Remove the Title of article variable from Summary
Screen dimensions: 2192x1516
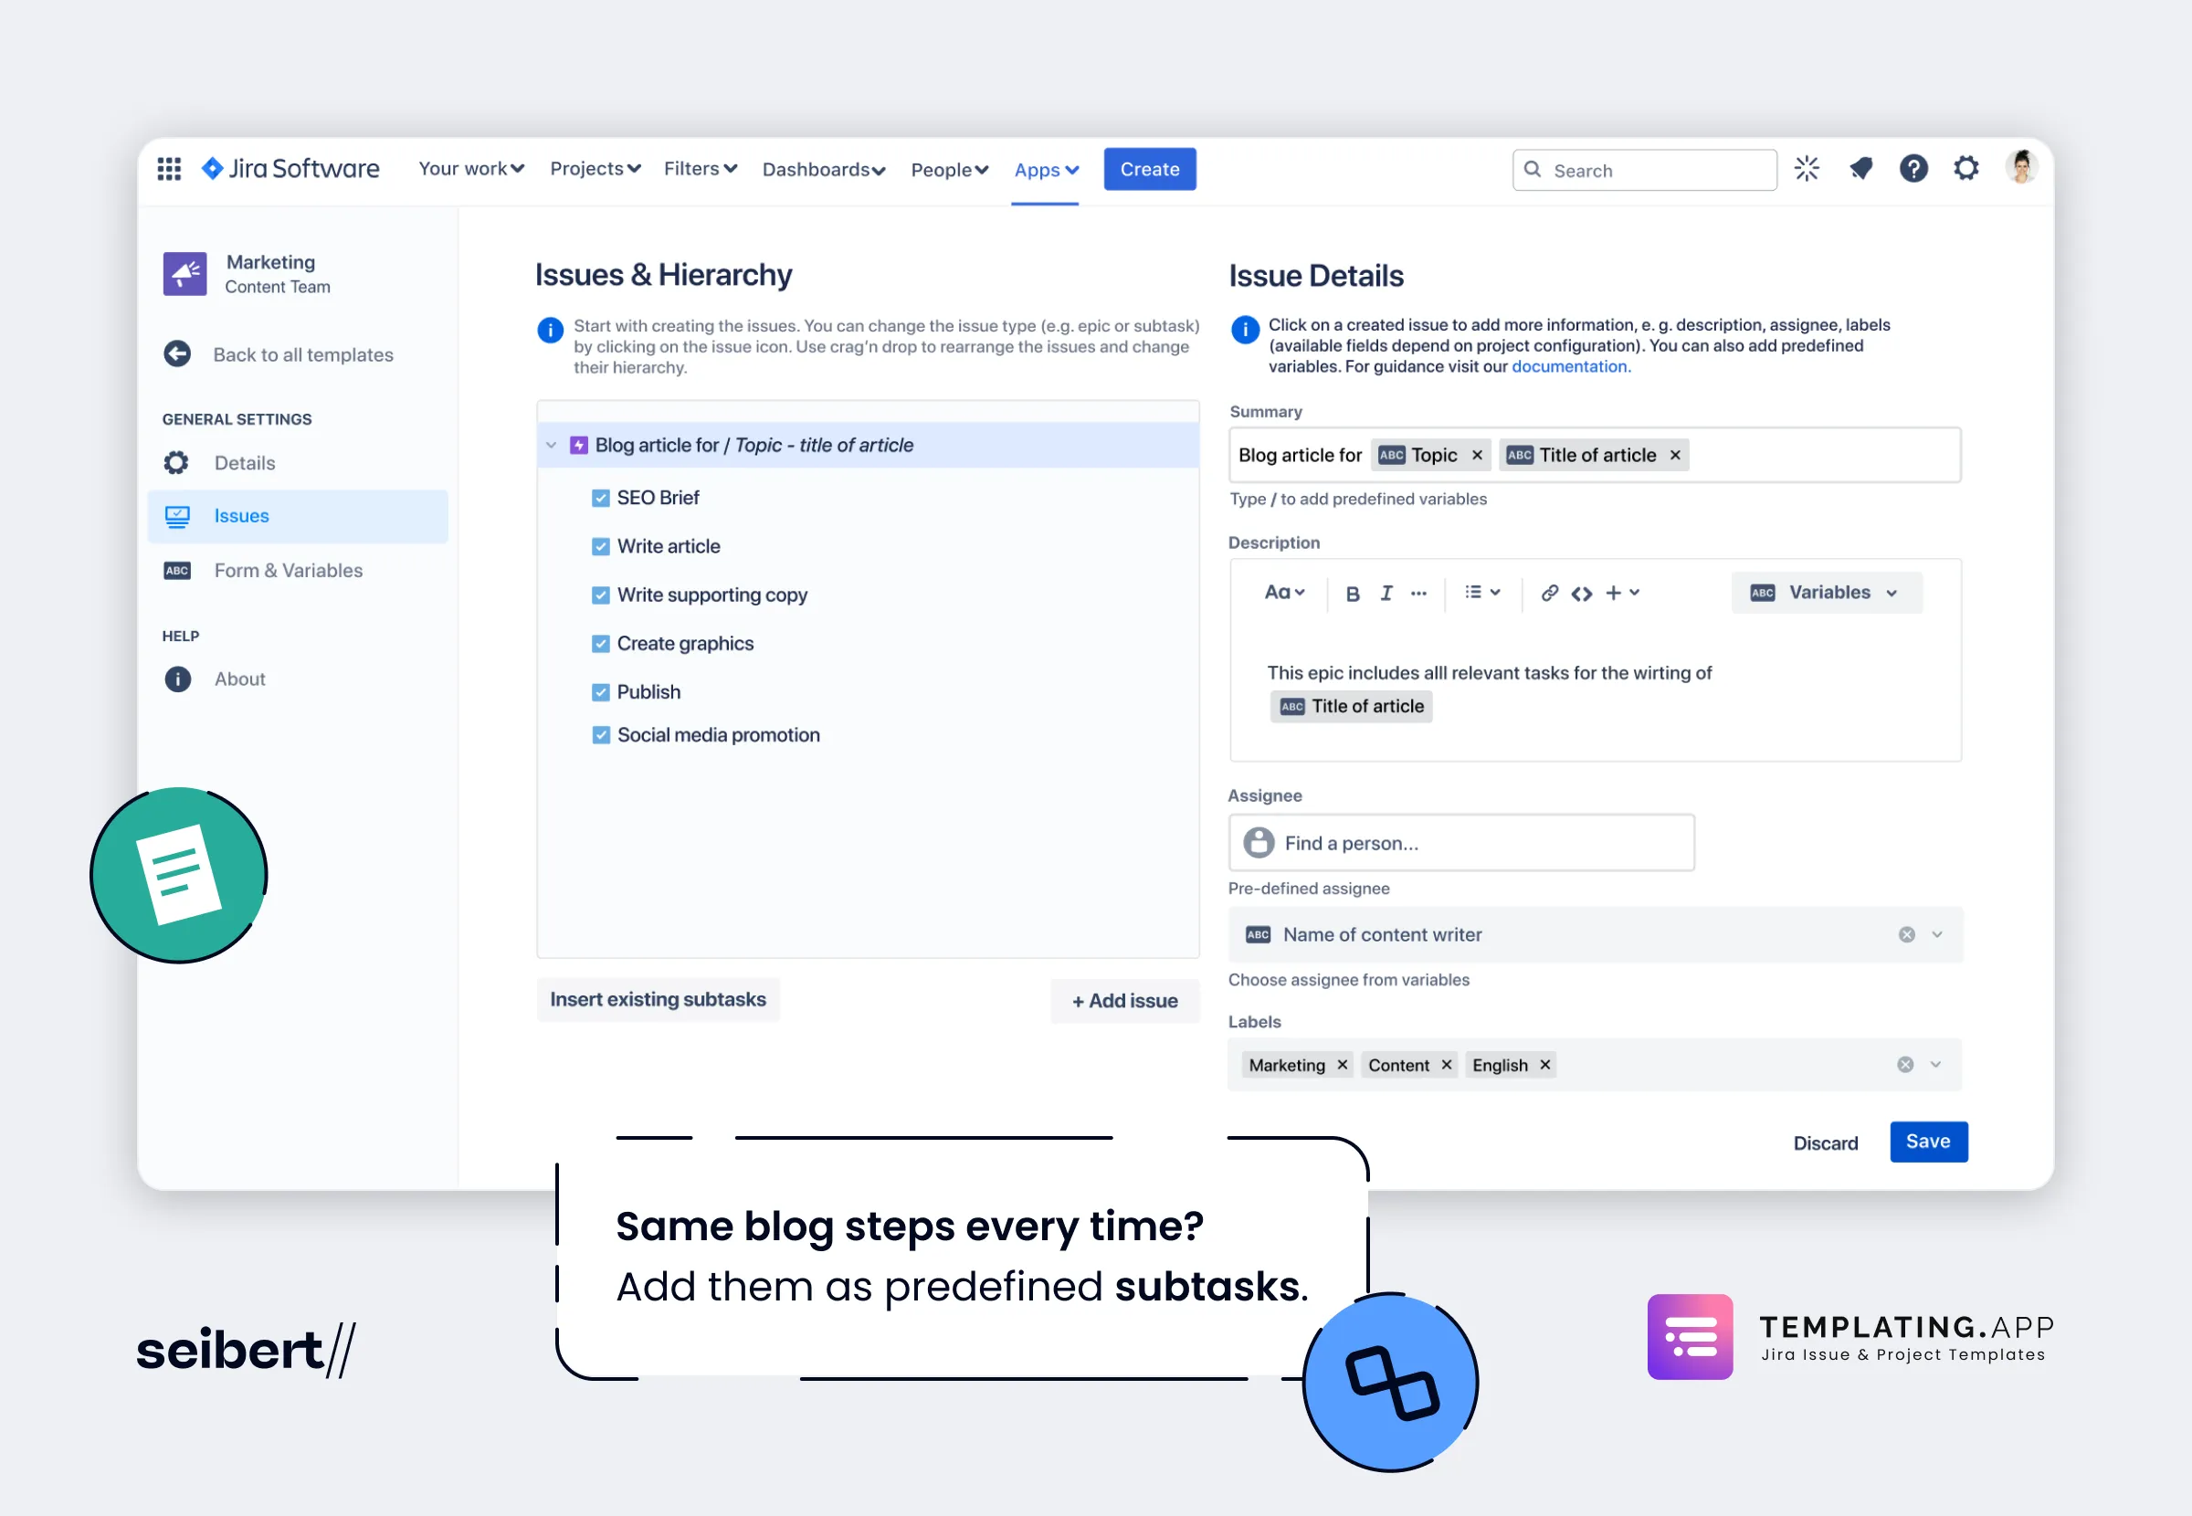(1675, 455)
